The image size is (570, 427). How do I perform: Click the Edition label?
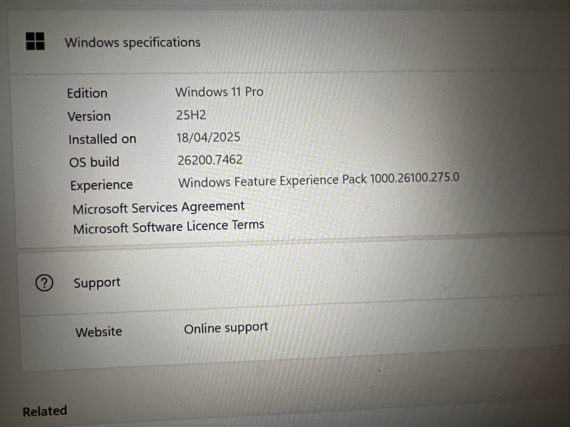87,93
